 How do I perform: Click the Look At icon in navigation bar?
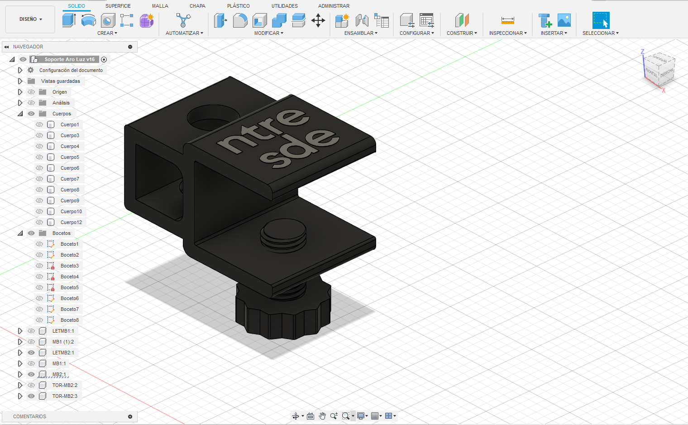(311, 416)
